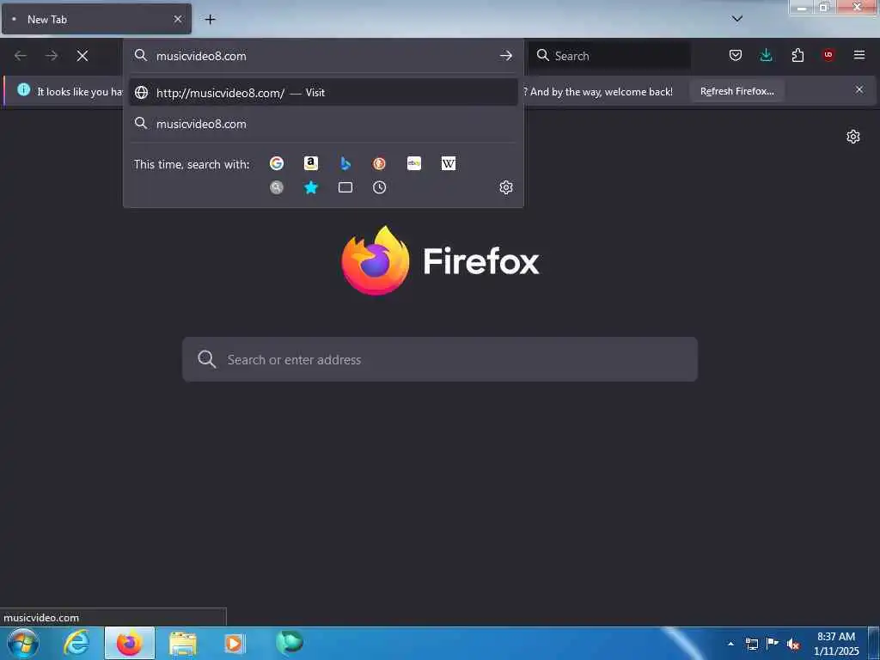Viewport: 880px width, 660px height.
Task: Visit http://musicvideo8.com/ suggestion
Action: coord(323,93)
